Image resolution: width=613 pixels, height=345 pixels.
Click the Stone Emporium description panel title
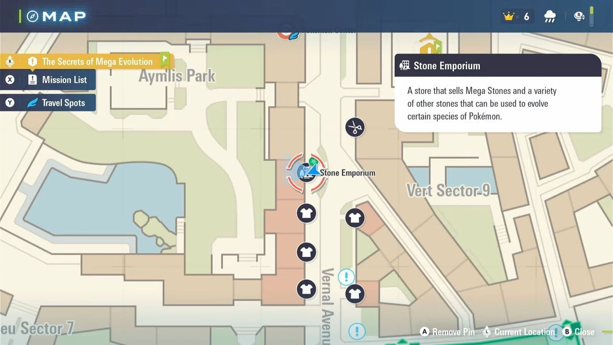click(x=446, y=66)
